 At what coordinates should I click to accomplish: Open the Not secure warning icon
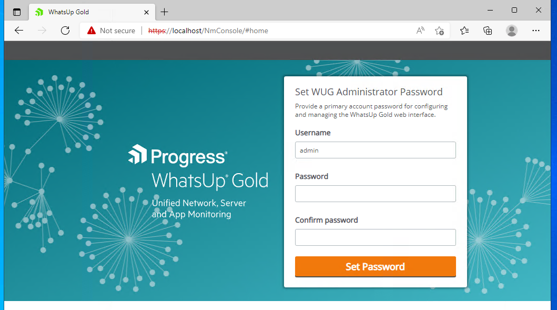[92, 31]
